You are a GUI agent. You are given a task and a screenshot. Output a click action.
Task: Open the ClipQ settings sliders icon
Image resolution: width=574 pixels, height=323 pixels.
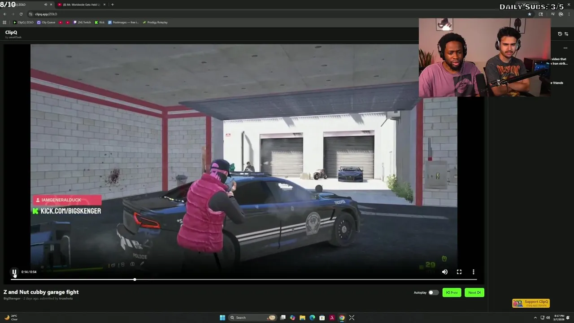(x=566, y=34)
